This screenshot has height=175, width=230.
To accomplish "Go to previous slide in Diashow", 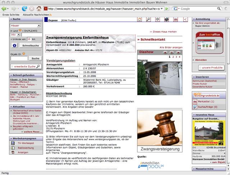I will click(165, 52).
